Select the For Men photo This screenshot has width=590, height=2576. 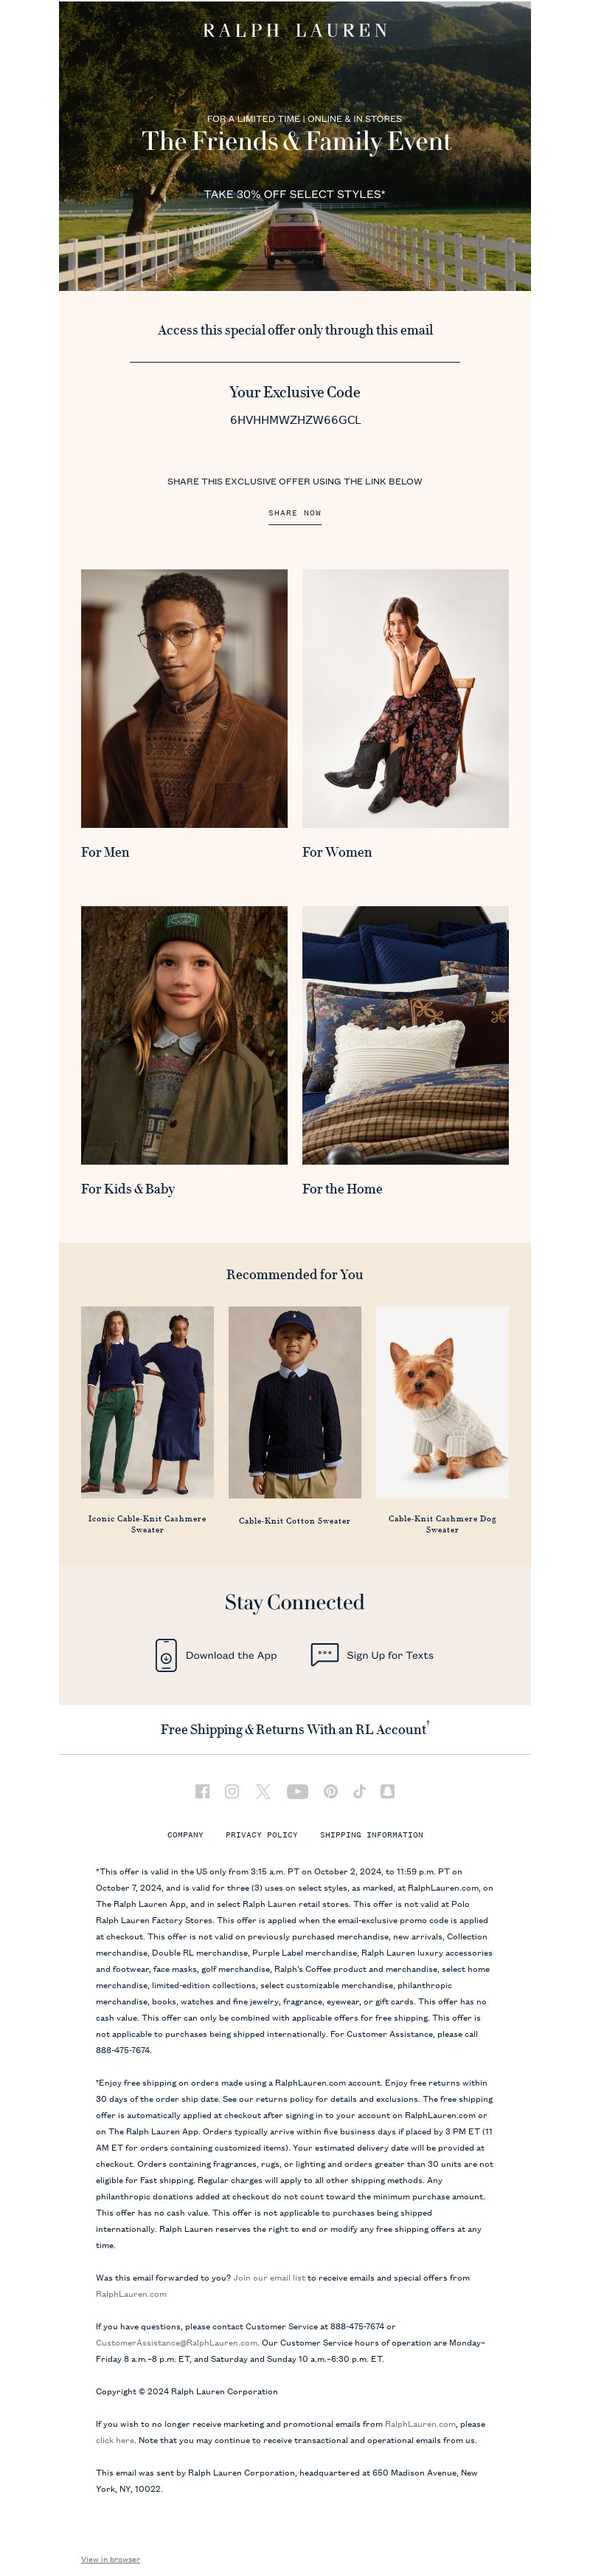184,698
